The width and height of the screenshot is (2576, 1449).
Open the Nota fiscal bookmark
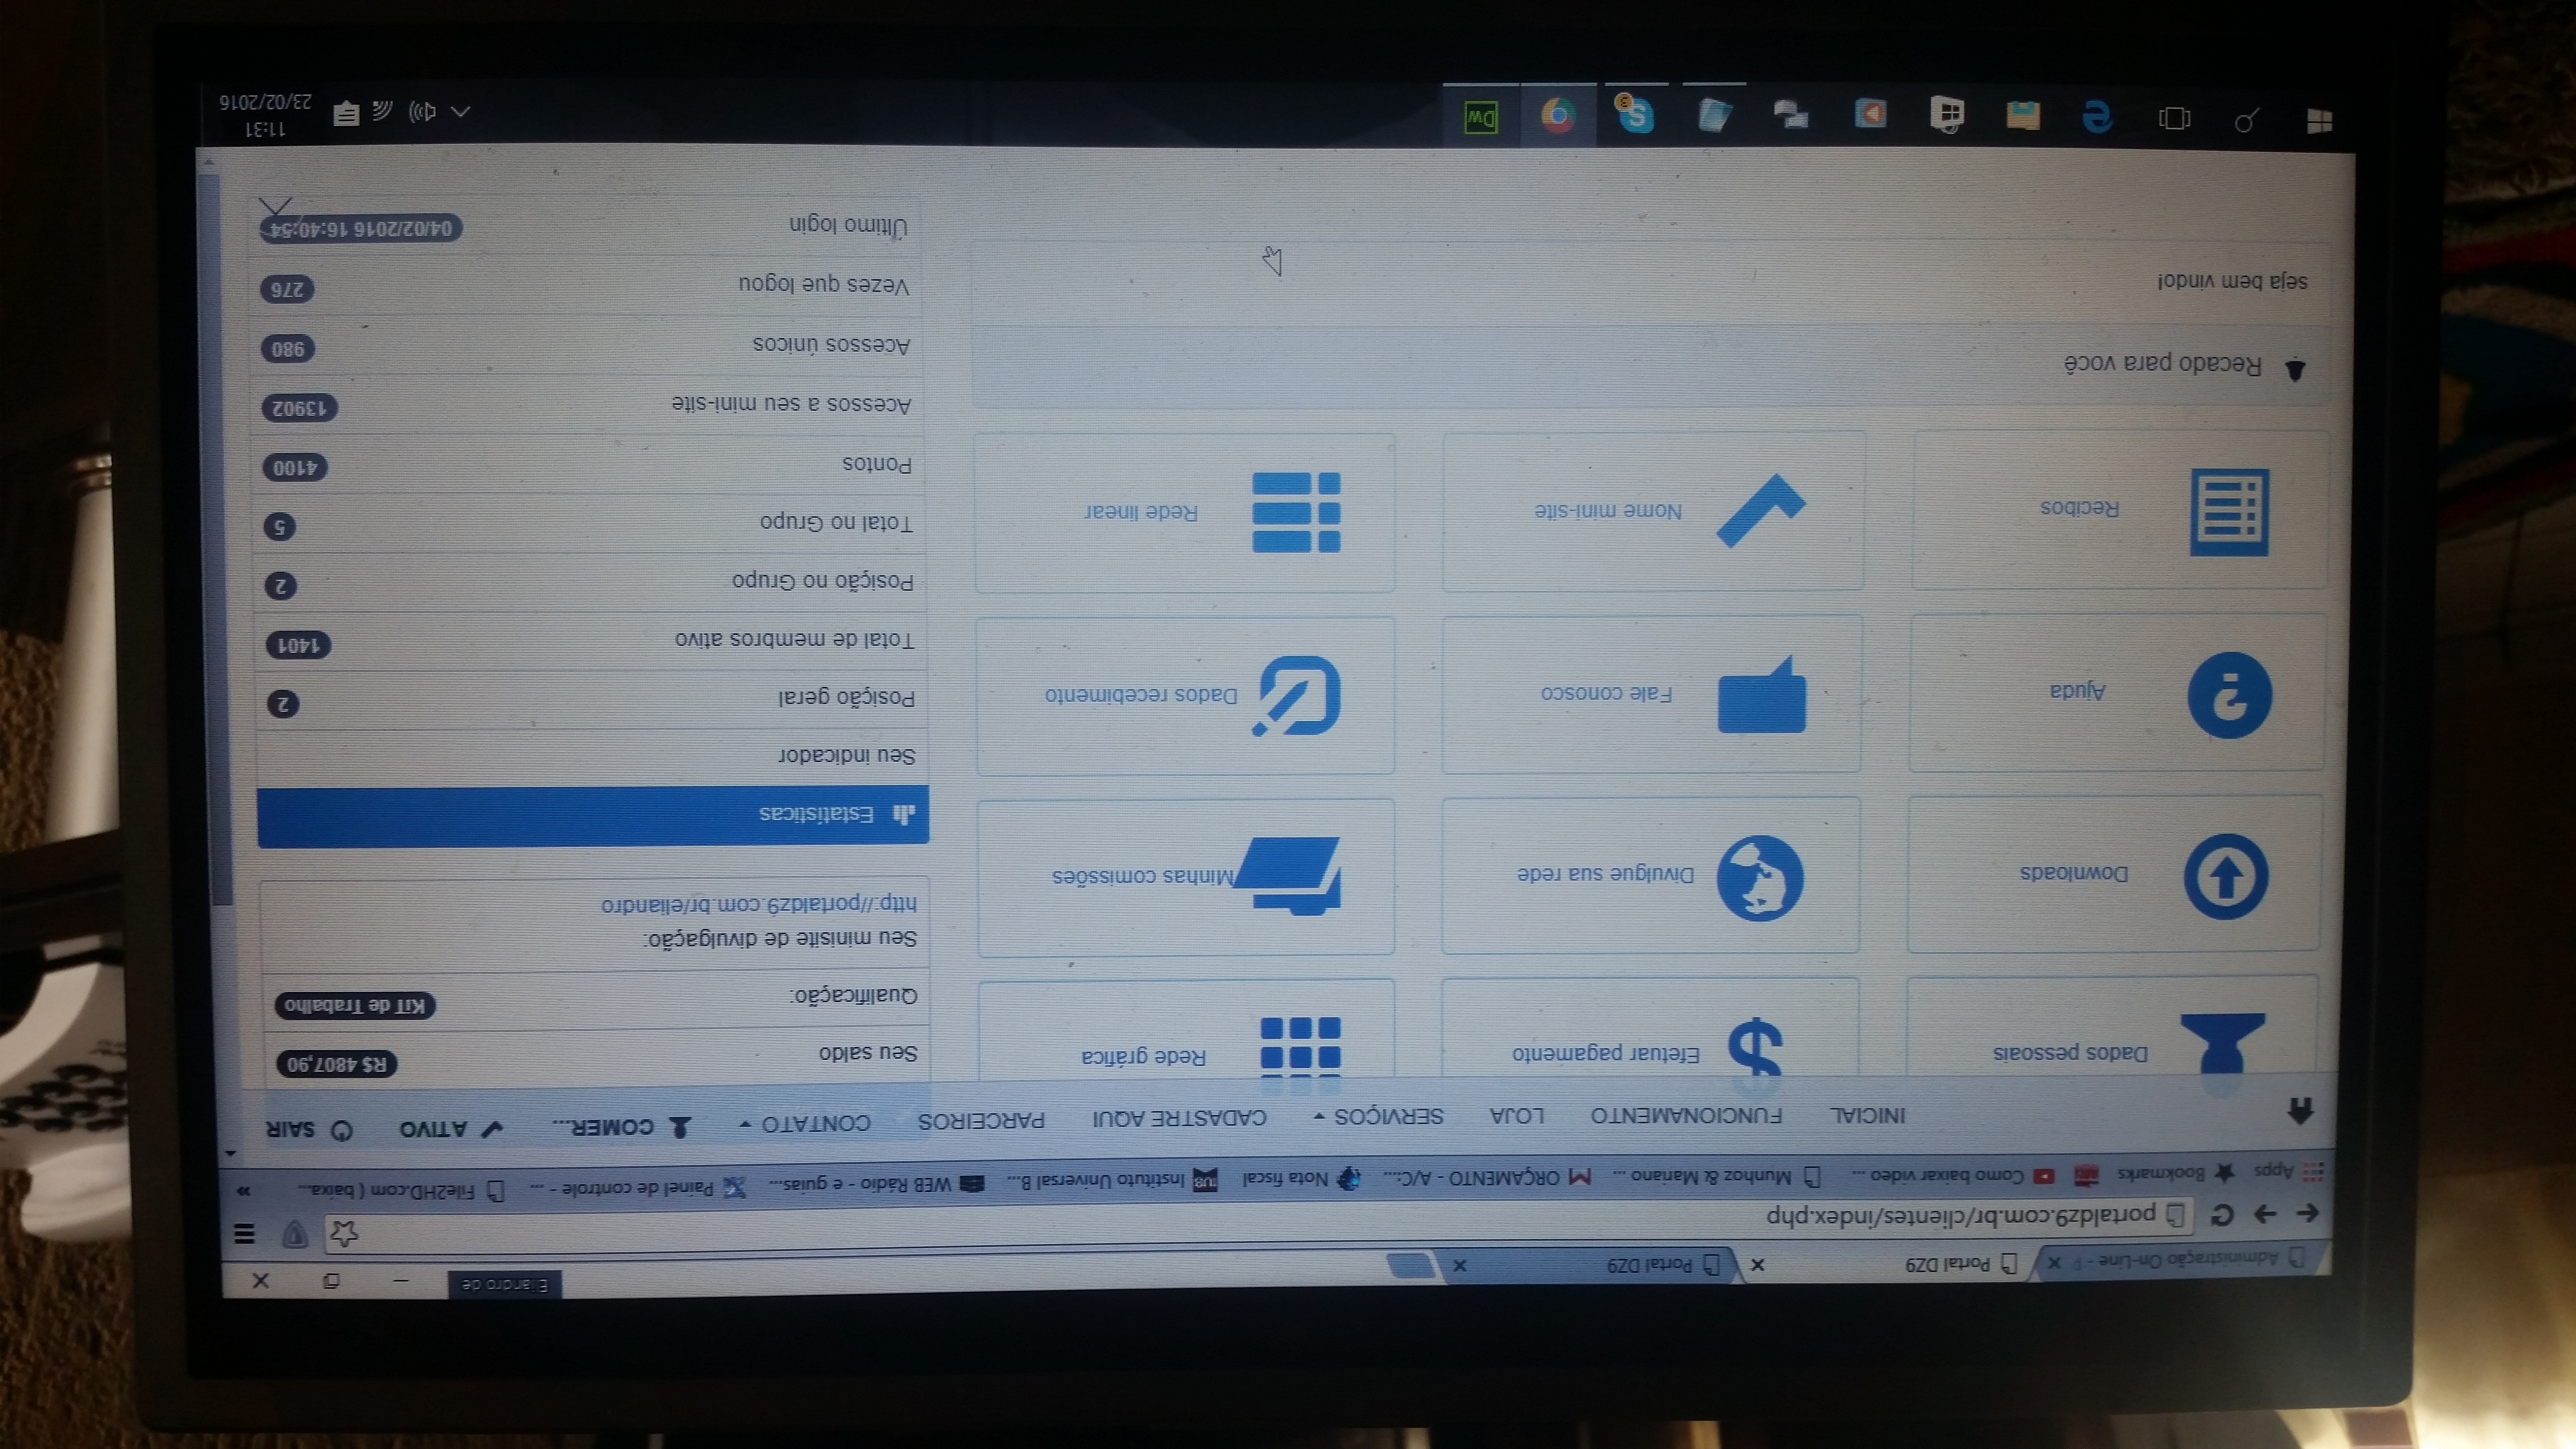[1301, 1178]
